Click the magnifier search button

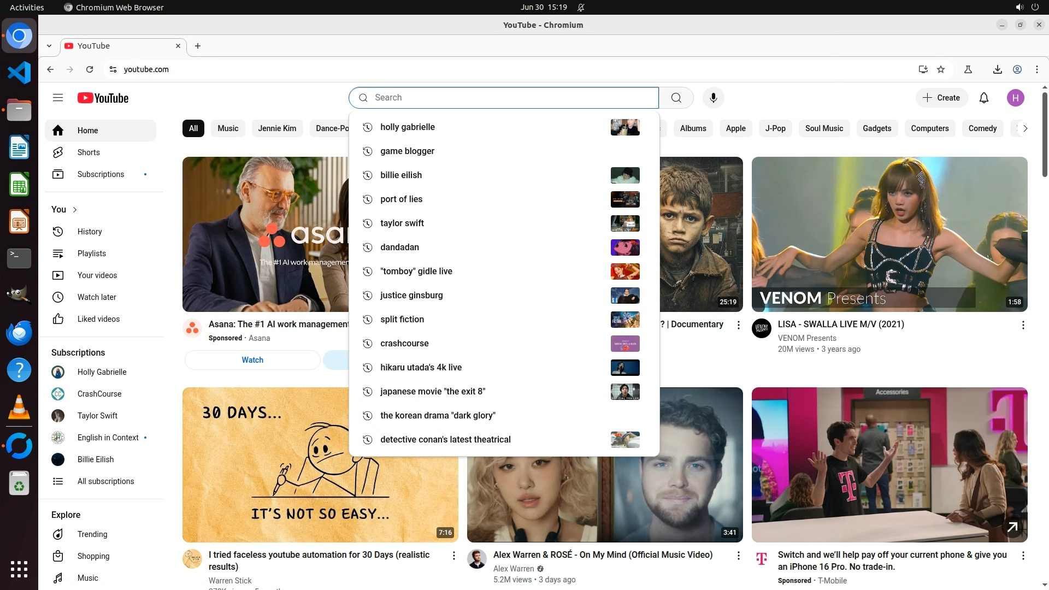click(x=676, y=98)
